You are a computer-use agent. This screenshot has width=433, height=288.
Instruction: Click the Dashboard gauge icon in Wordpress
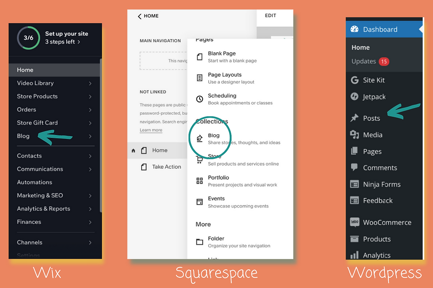(x=354, y=29)
